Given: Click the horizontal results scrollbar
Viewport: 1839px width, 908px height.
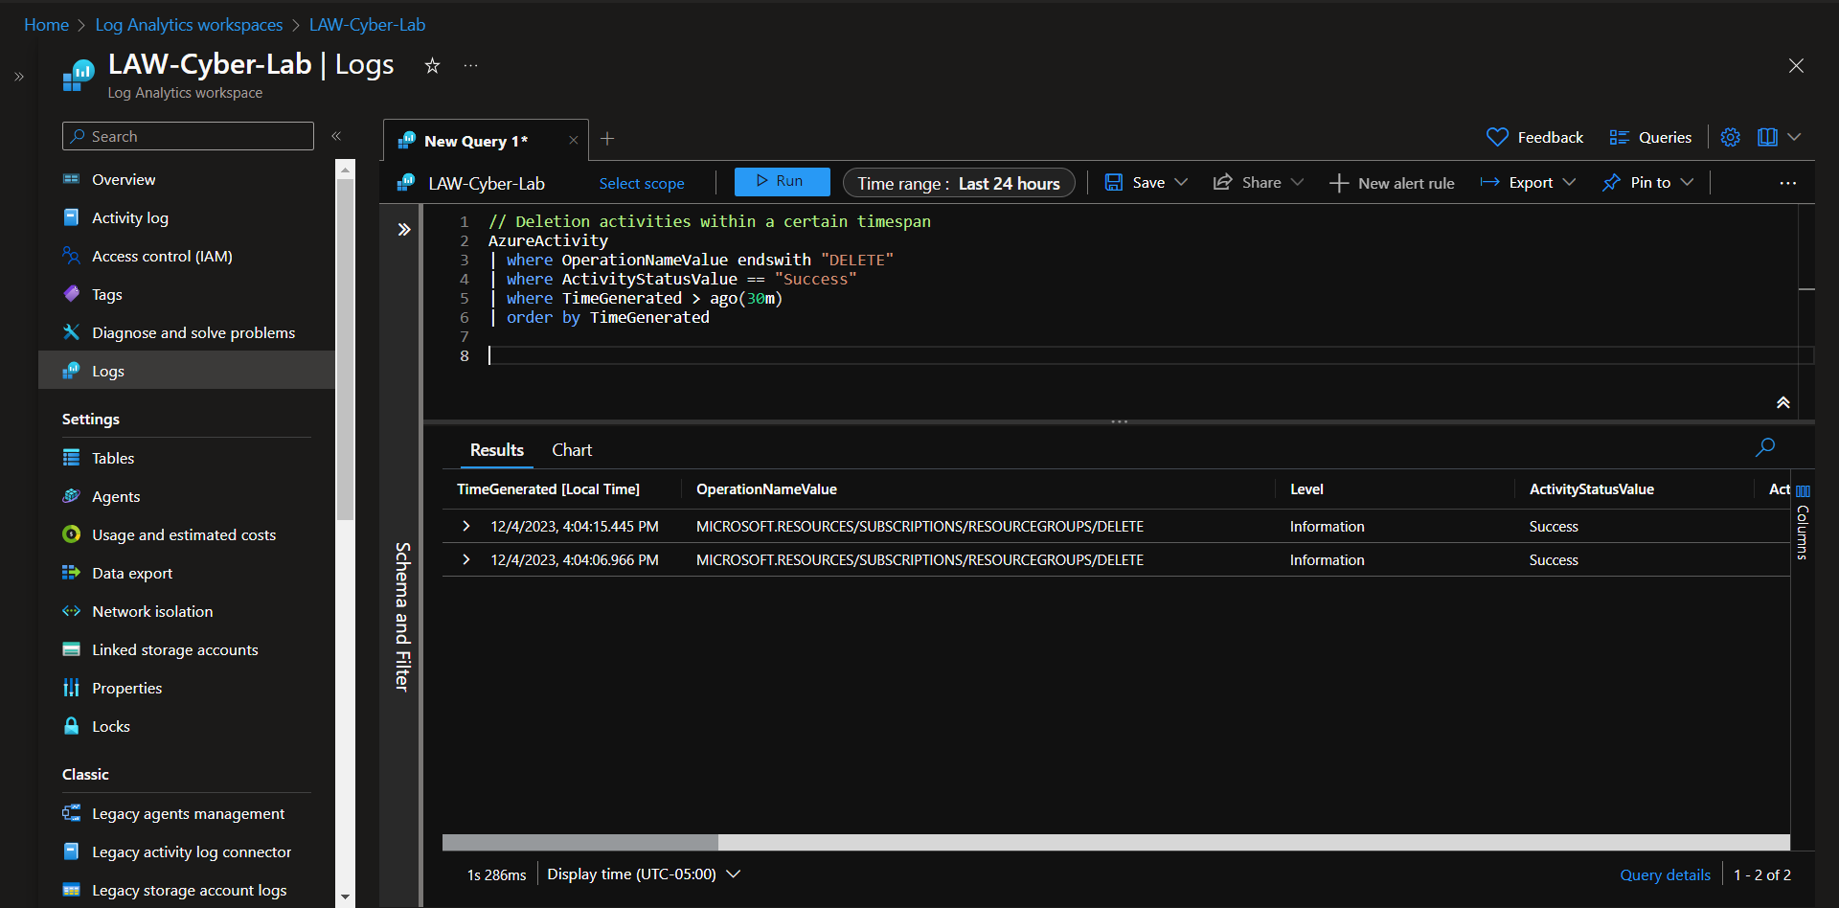Looking at the screenshot, I should [x=580, y=842].
